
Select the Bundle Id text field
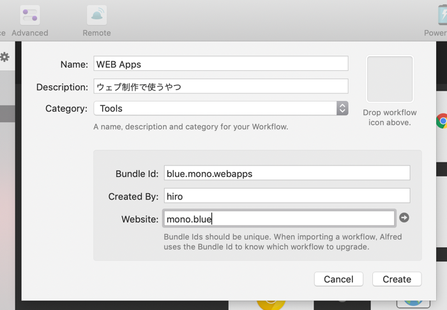pos(287,173)
